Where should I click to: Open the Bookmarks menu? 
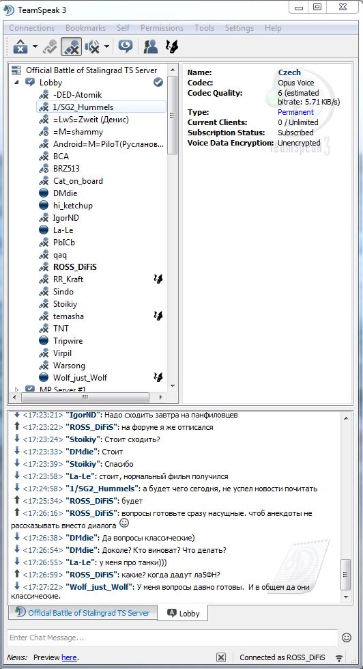point(86,28)
